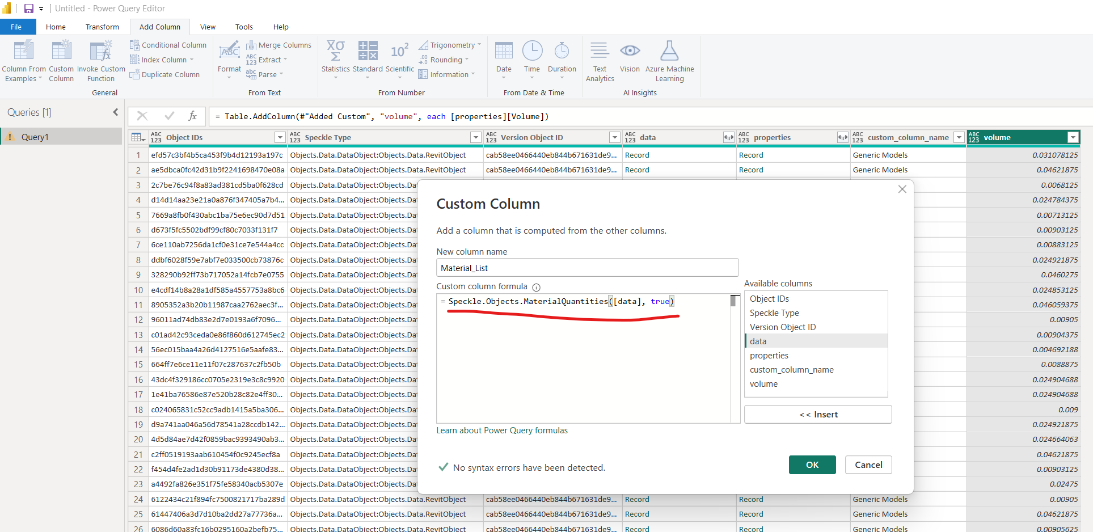This screenshot has width=1093, height=532.
Task: Click the Time column tool
Action: [x=532, y=59]
